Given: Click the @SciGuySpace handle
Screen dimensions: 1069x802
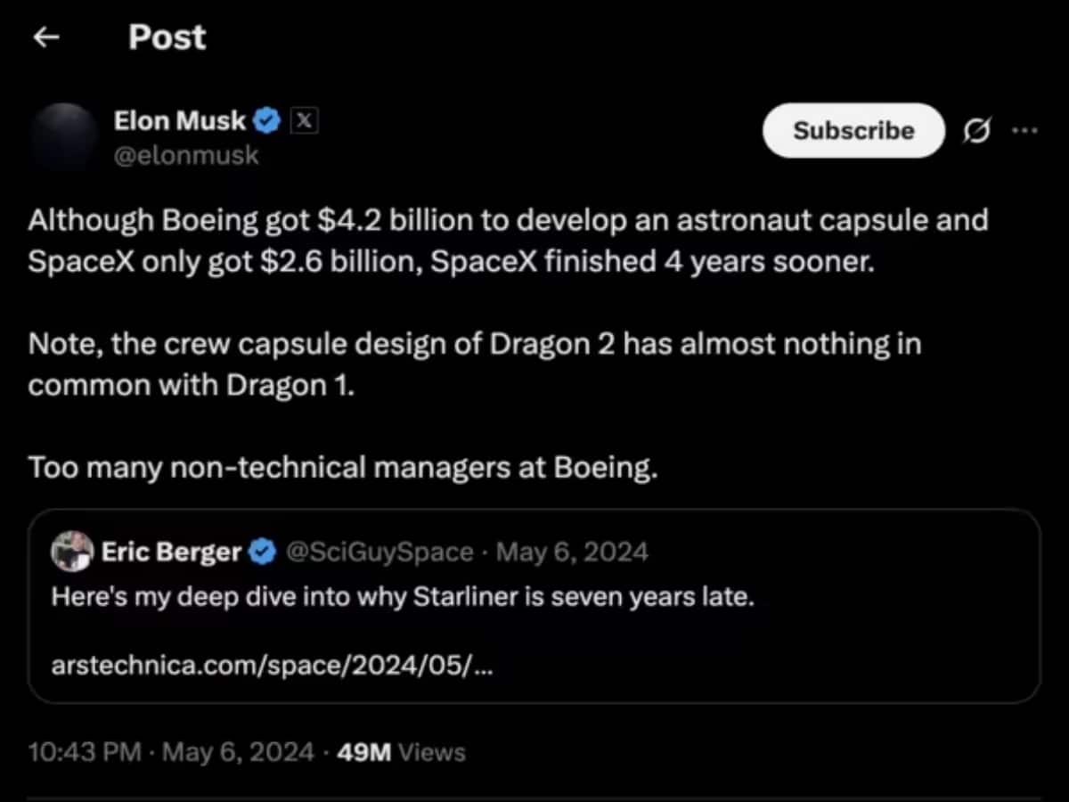Looking at the screenshot, I should pyautogui.click(x=379, y=552).
